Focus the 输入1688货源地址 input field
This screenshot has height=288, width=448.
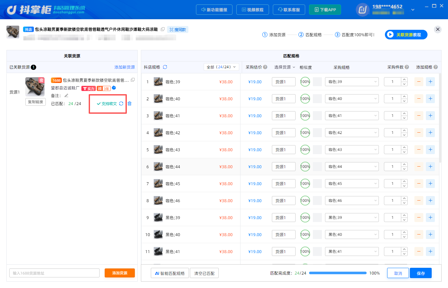coord(54,273)
